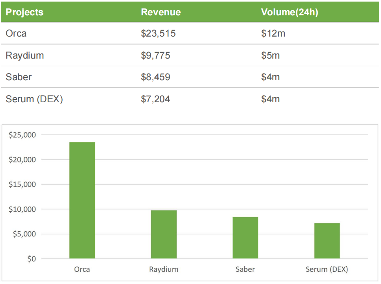The image size is (381, 284).
Task: Click the $20,000 axis label
Action: click(x=22, y=159)
